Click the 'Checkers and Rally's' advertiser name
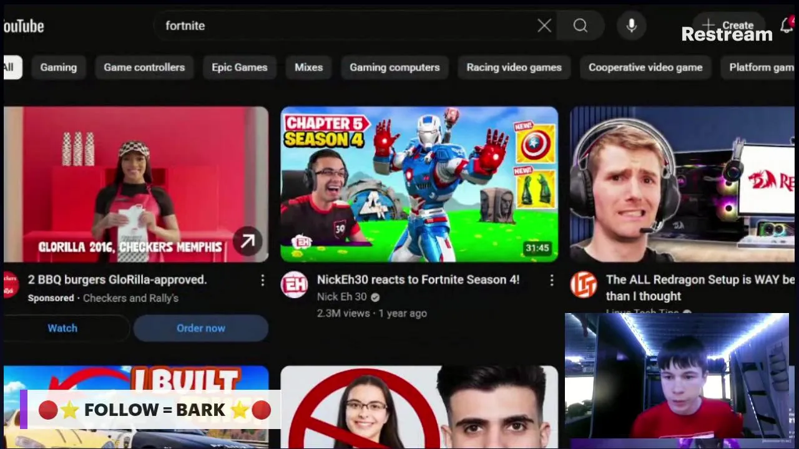This screenshot has width=799, height=449. click(130, 298)
